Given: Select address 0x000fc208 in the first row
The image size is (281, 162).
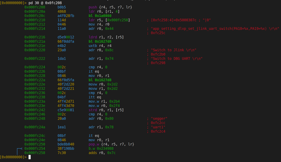Looking at the screenshot, I should click(35, 7).
